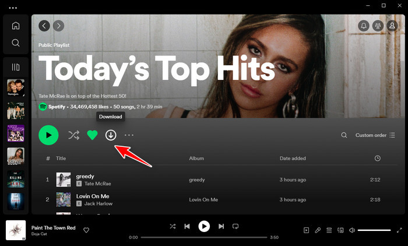408x246 pixels.
Task: Go back with the left arrow button
Action: (x=44, y=26)
